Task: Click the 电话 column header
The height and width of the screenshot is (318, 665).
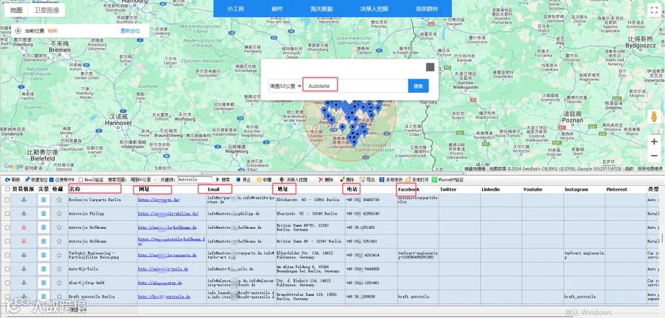Action: 352,189
